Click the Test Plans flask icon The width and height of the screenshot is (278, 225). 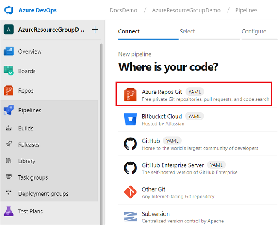9,211
